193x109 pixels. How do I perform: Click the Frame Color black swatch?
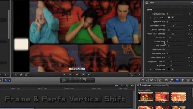click(x=169, y=69)
